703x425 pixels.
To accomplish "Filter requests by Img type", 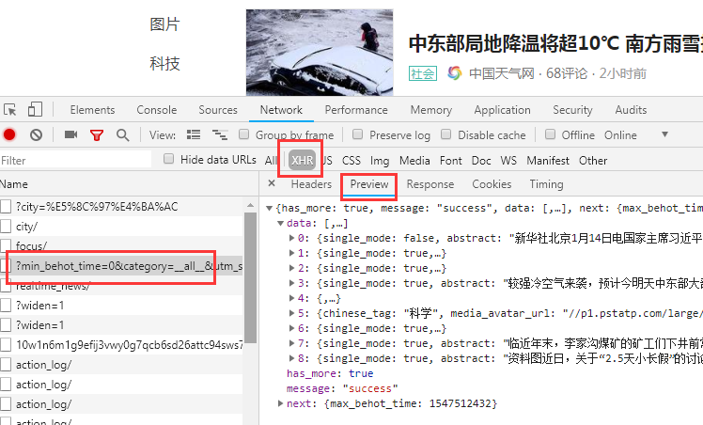I will coord(380,161).
